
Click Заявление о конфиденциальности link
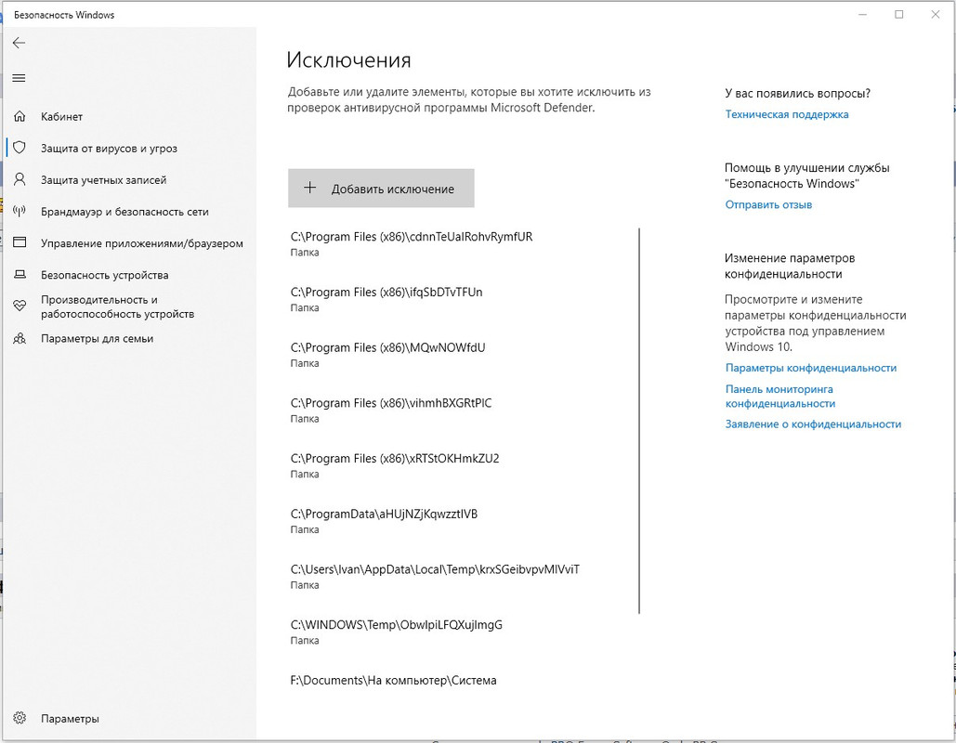813,424
